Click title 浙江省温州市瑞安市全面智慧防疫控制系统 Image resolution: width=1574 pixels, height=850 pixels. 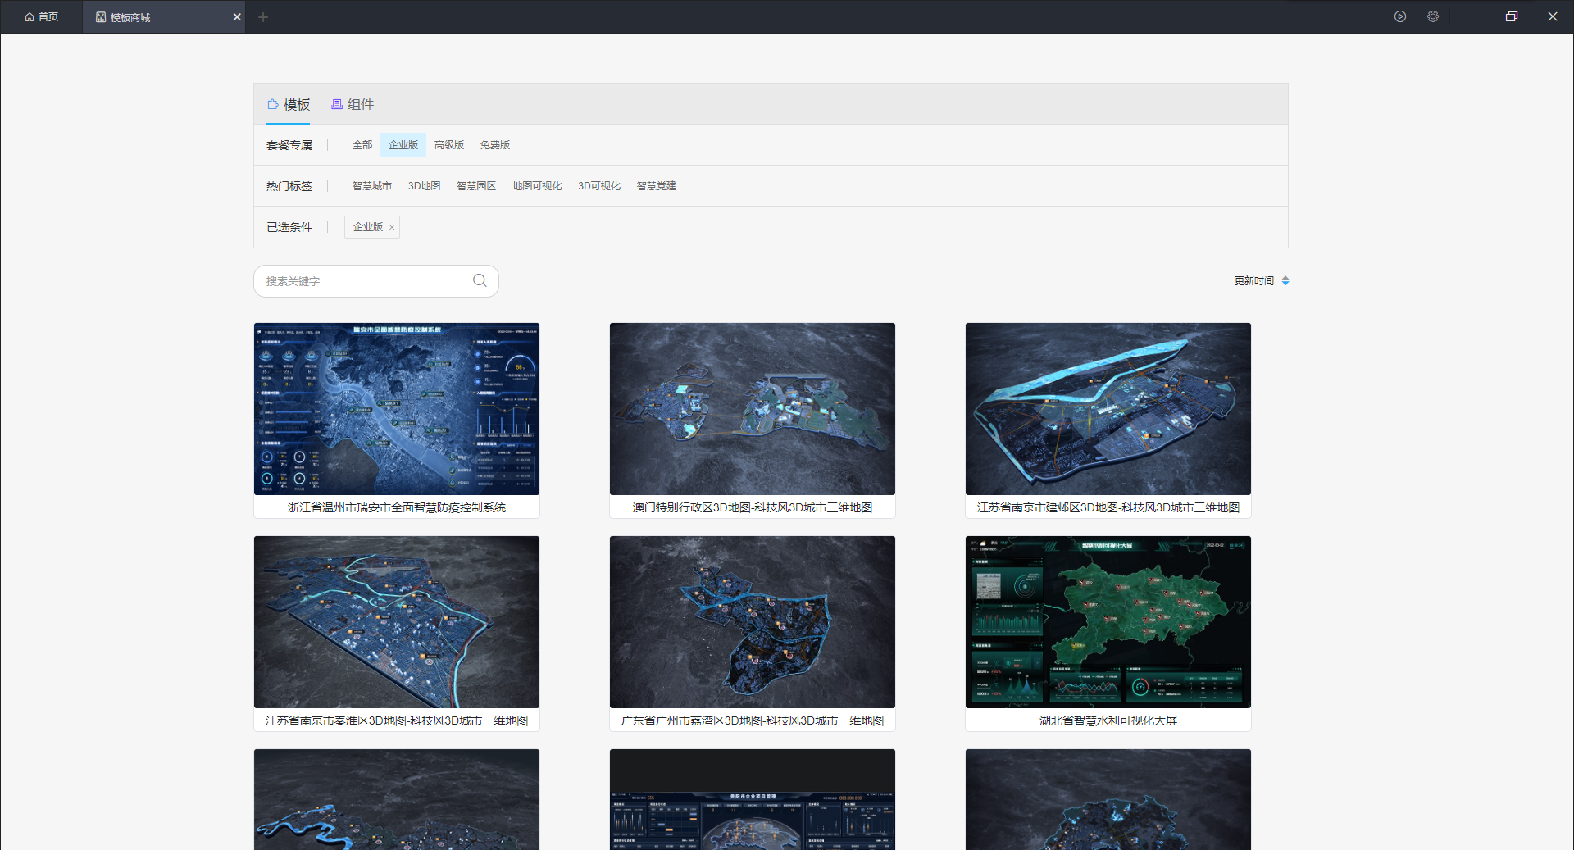tap(397, 507)
